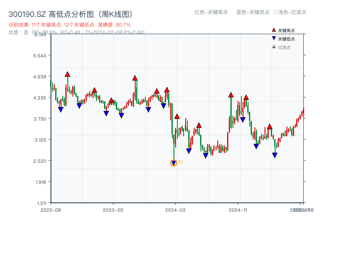Image resolution: width=337 pixels, height=253 pixels.
Task: Click the 1.916 y-axis label
Action: (x=41, y=182)
